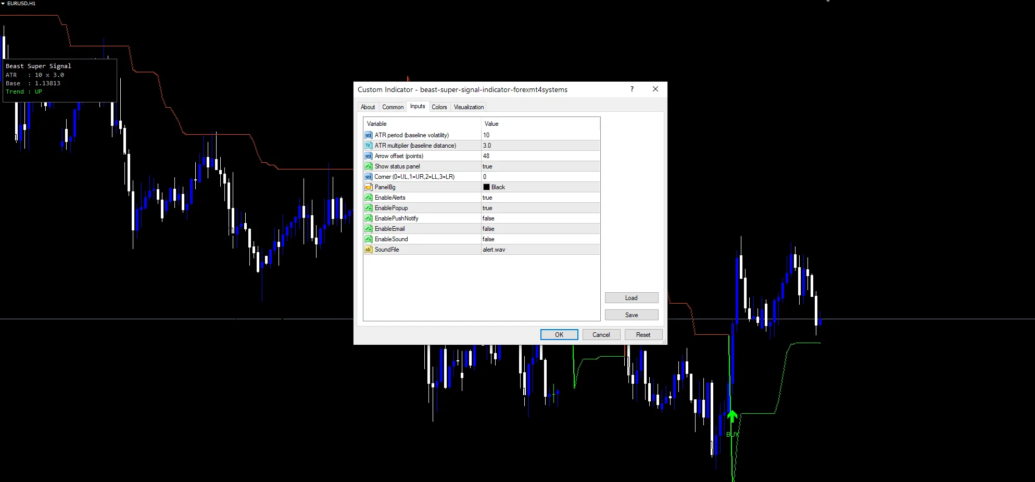Image resolution: width=1035 pixels, height=482 pixels.
Task: Click the Show status panel row icon
Action: [x=368, y=166]
